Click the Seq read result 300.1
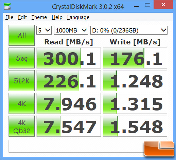 point(69,58)
